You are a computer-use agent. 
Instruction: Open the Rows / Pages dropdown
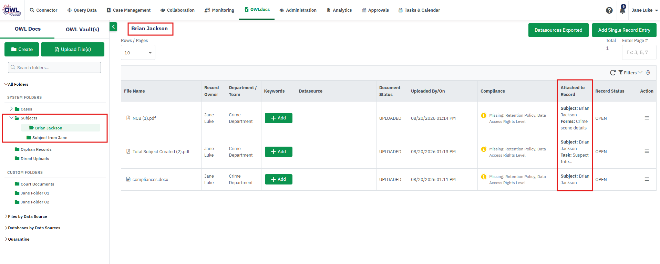click(138, 53)
